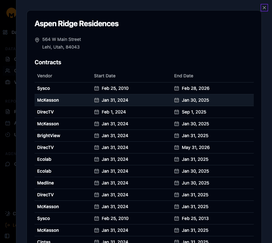The width and height of the screenshot is (272, 243).
Task: Open the calendar icon in the sidebar
Action: click(8, 123)
